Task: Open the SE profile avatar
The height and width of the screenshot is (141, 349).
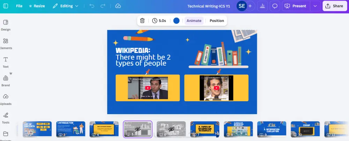Action: pos(242,6)
